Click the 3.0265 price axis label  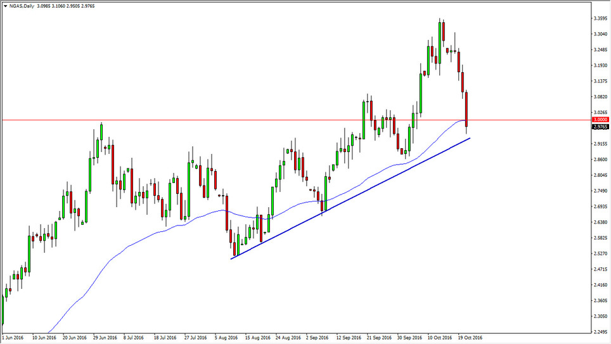[x=600, y=113]
